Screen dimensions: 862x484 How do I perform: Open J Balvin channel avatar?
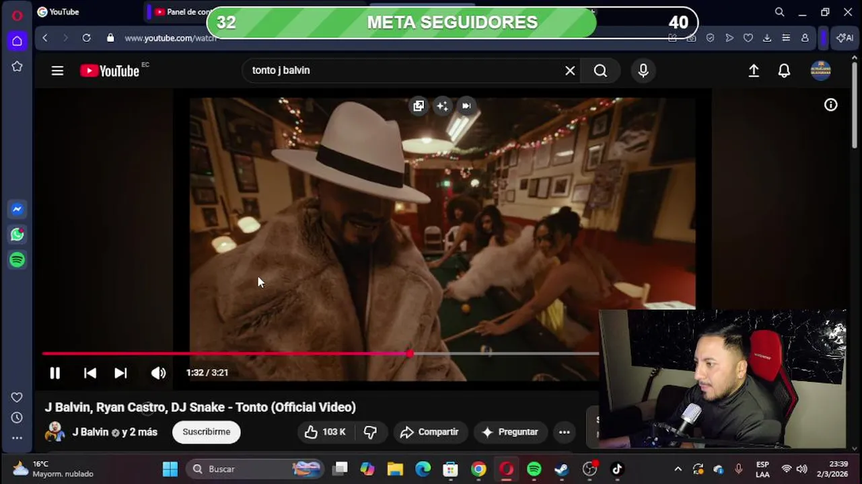point(55,432)
